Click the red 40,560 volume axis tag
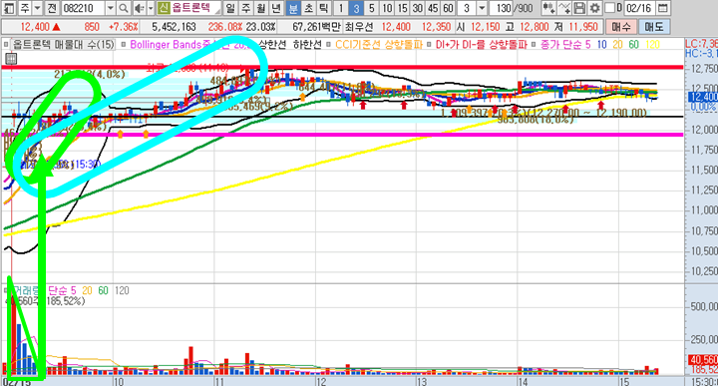 703,360
